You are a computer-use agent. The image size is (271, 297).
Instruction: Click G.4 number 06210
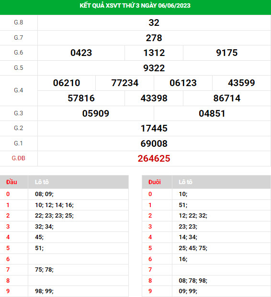67,83
